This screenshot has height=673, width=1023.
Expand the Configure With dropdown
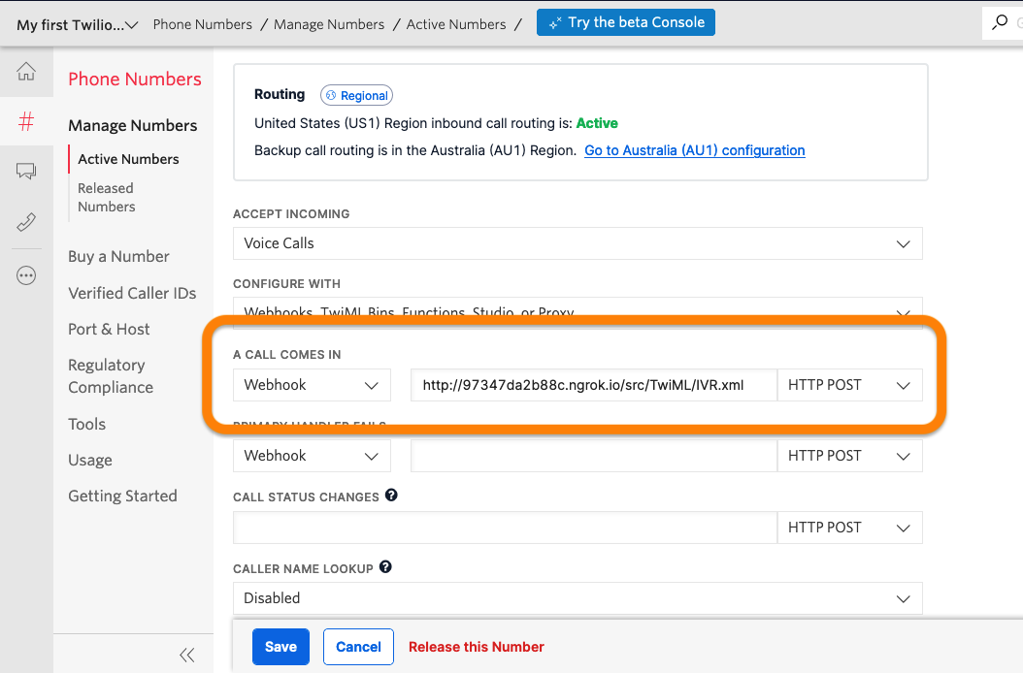click(x=577, y=313)
